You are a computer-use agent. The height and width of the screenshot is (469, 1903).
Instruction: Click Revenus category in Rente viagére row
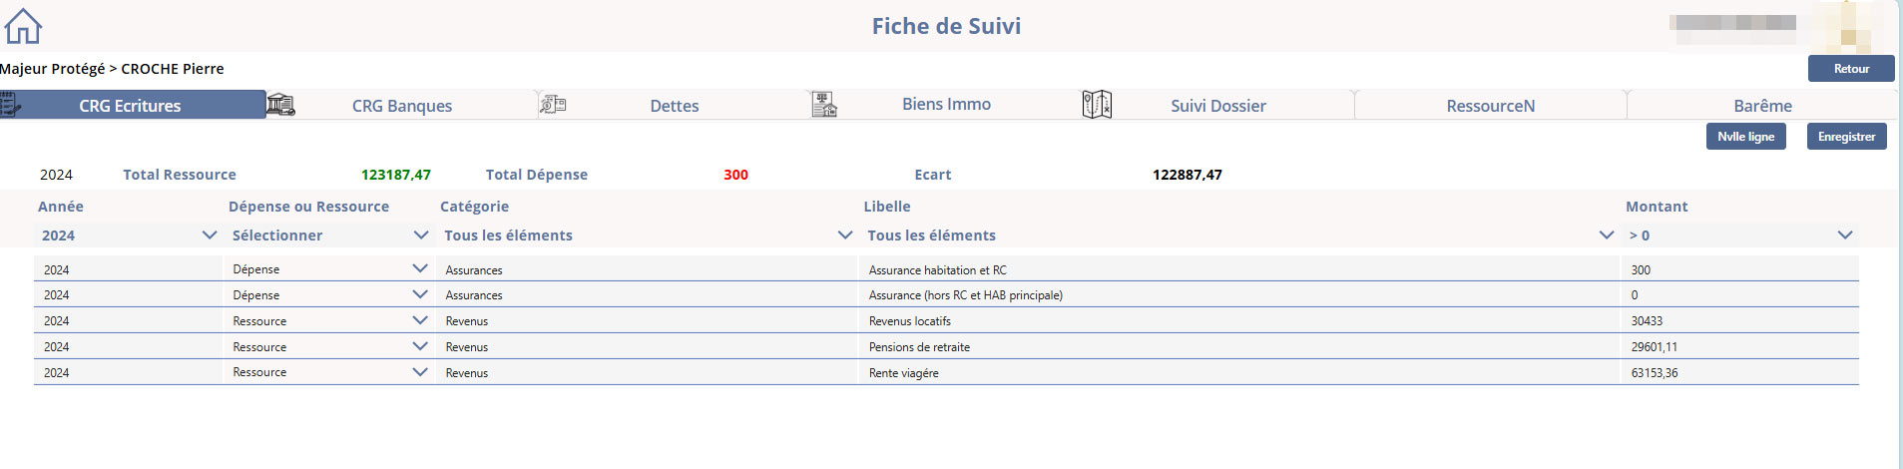coord(647,372)
